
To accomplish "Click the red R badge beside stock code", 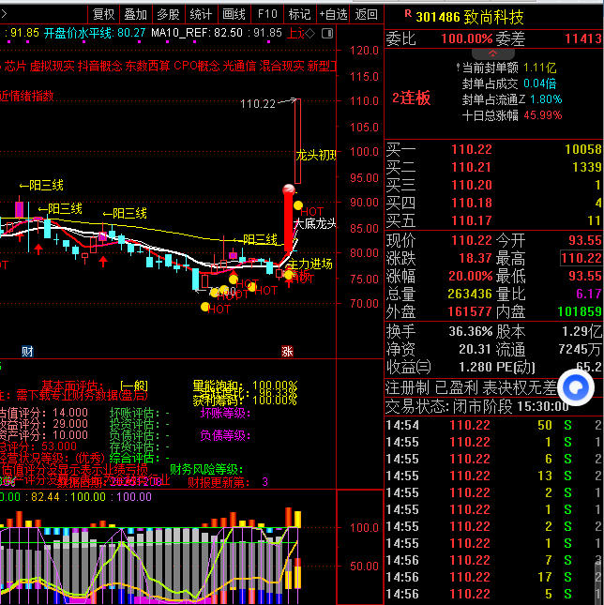I will [406, 16].
